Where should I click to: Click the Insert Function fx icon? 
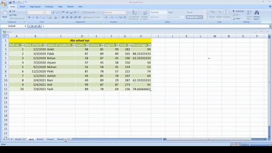click(x=40, y=26)
